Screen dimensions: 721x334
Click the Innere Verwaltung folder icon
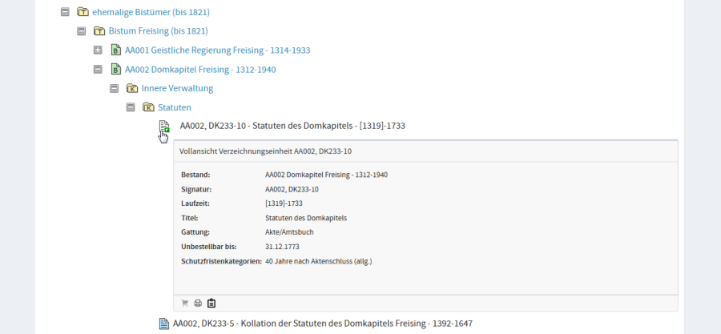[131, 88]
